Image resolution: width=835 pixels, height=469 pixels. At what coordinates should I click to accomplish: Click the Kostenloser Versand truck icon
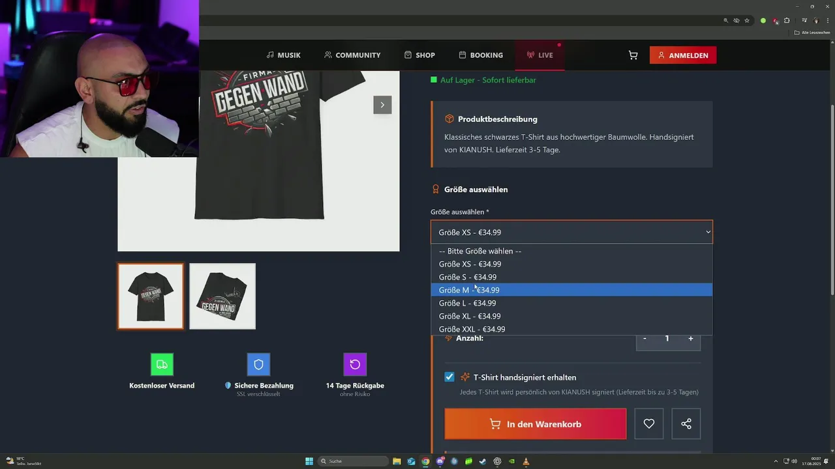(x=162, y=365)
